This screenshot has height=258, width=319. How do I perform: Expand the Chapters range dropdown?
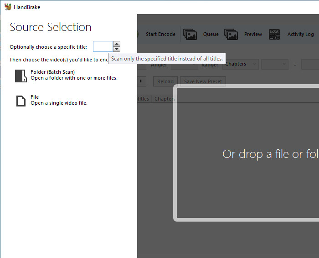pyautogui.click(x=241, y=64)
